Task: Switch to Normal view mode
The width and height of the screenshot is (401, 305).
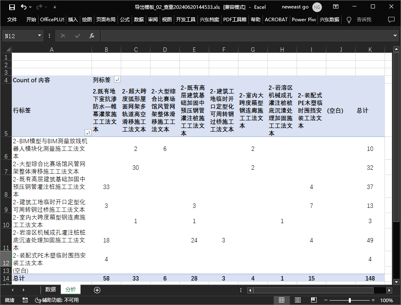Action: [282, 300]
